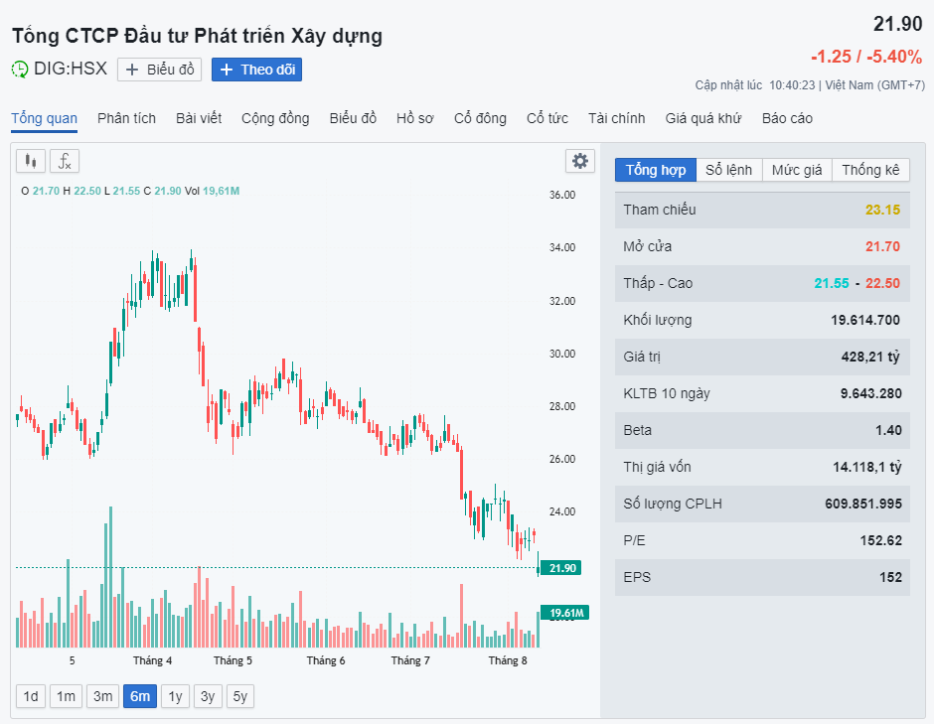934x724 pixels.
Task: Open the Thống kê panel tab
Action: pyautogui.click(x=870, y=170)
